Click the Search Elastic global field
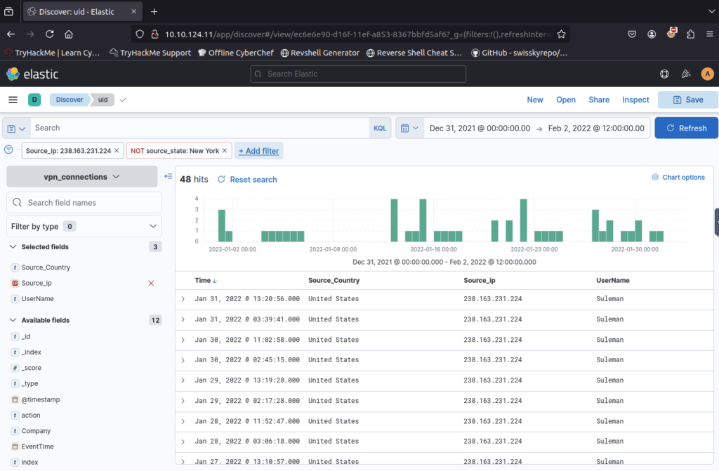719x471 pixels. pos(358,74)
